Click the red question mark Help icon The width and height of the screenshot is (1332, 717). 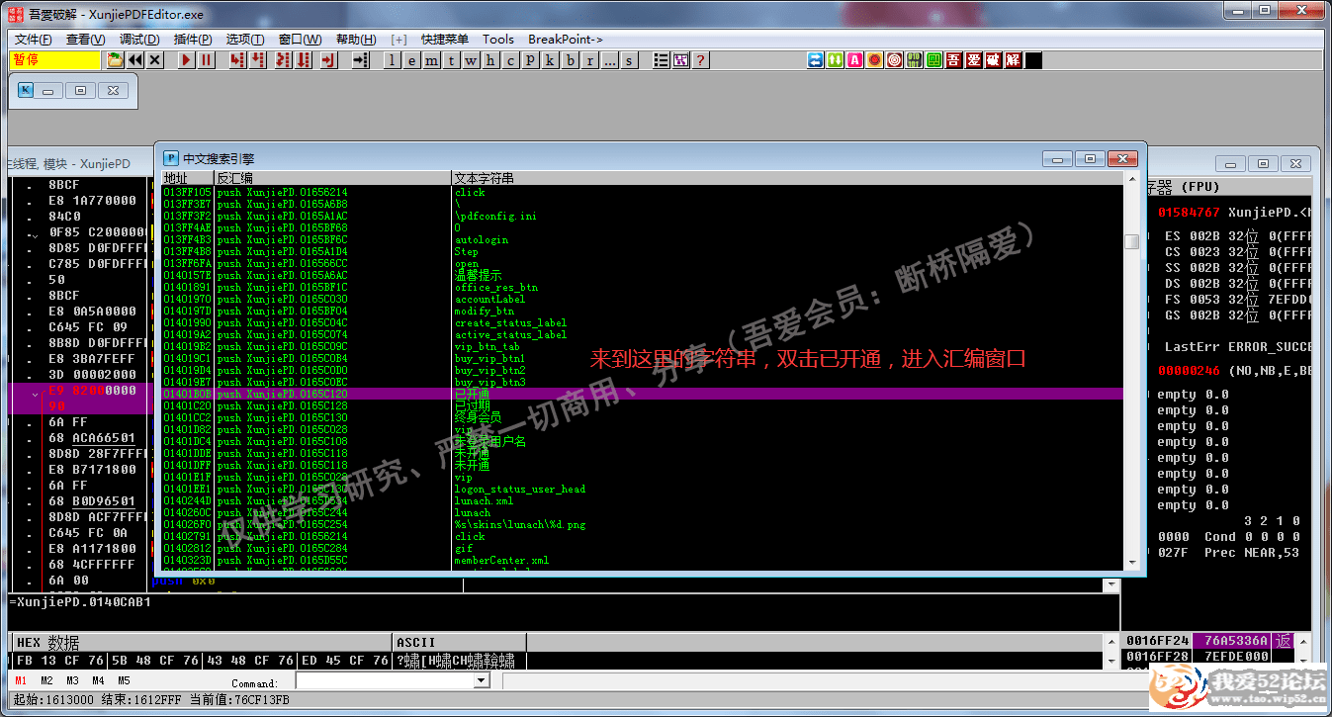(701, 60)
